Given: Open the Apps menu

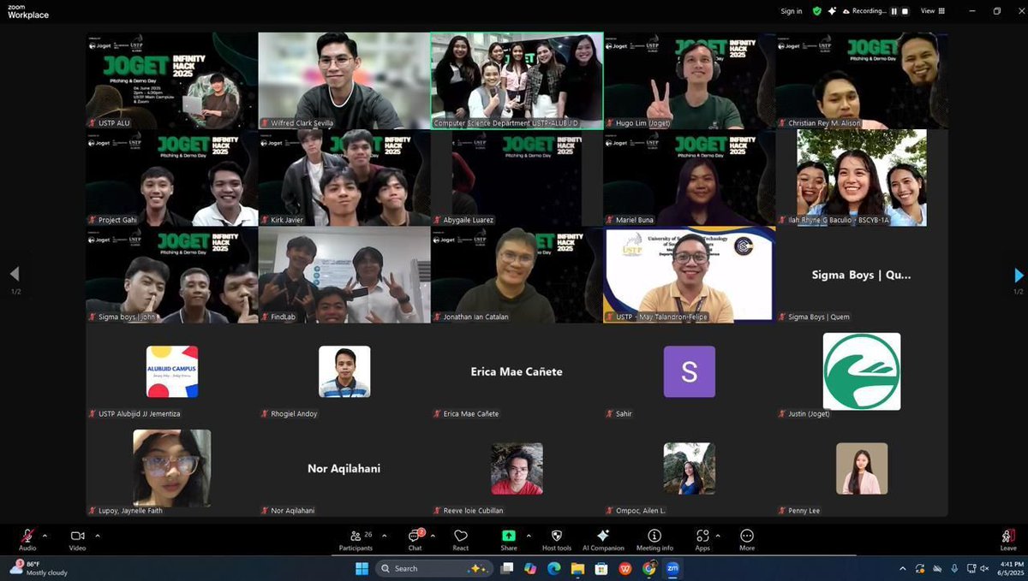Looking at the screenshot, I should (702, 539).
